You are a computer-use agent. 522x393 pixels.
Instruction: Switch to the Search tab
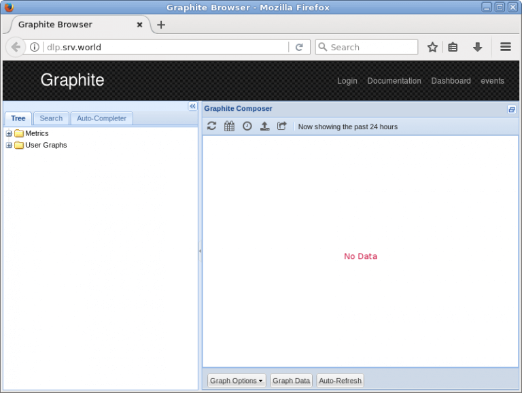pos(51,118)
